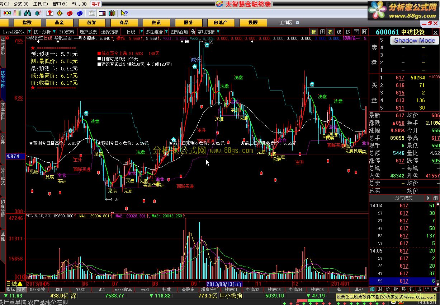Toggle the 标 marker button
This screenshot has height=305, width=440.
[x=314, y=32]
